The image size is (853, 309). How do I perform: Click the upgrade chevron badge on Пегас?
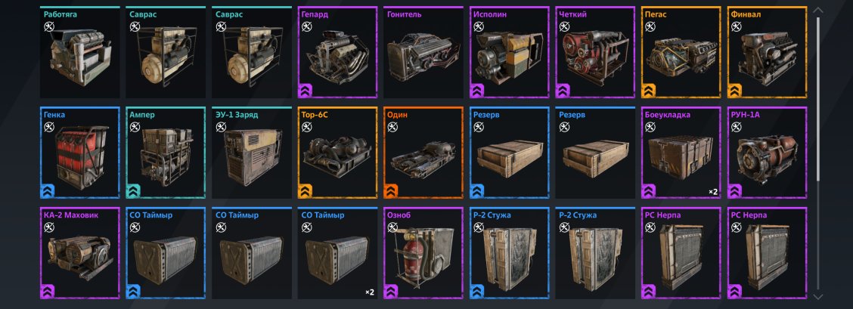tap(649, 91)
